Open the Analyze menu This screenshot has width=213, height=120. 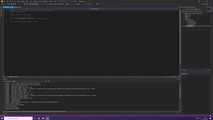(35, 1)
